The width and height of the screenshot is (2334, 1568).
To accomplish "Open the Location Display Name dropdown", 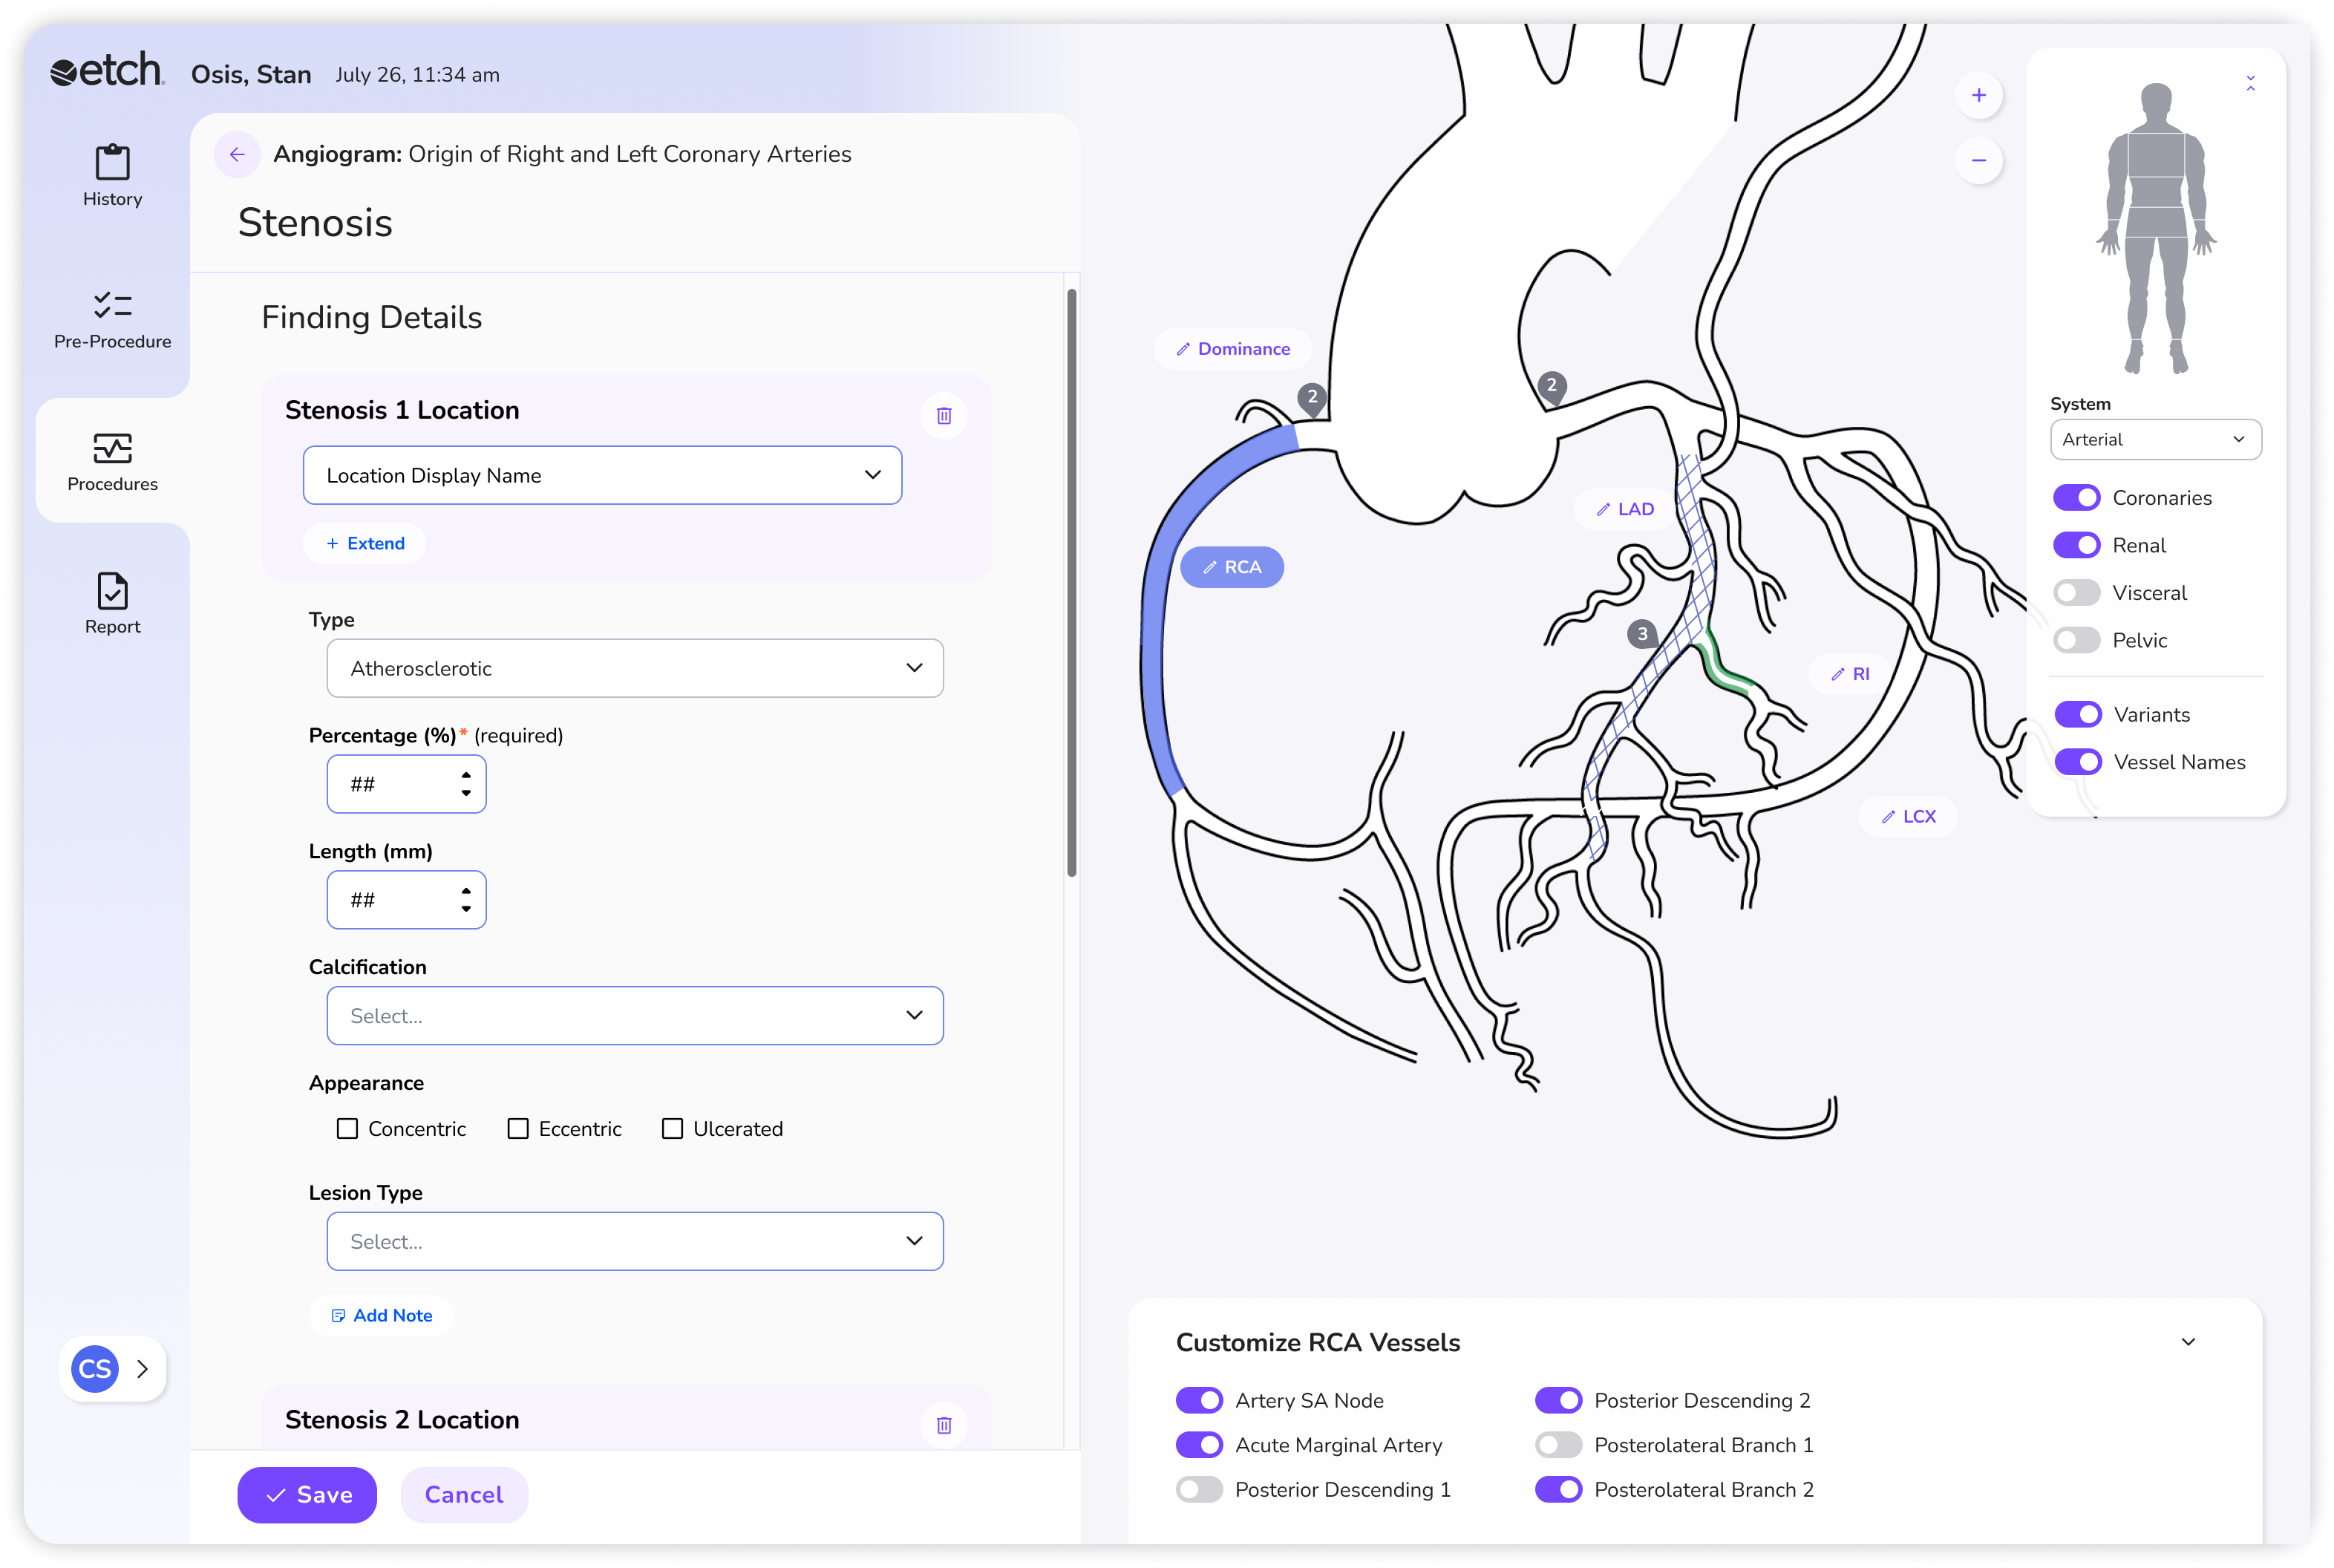I will (x=602, y=475).
